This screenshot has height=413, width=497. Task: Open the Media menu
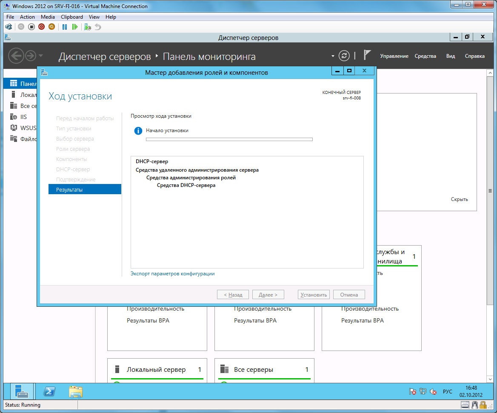pos(48,17)
